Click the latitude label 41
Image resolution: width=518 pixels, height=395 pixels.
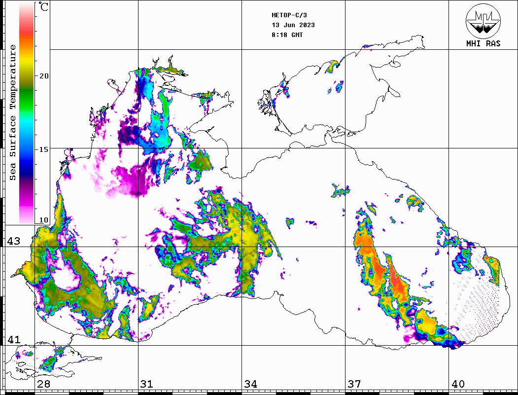click(13, 339)
